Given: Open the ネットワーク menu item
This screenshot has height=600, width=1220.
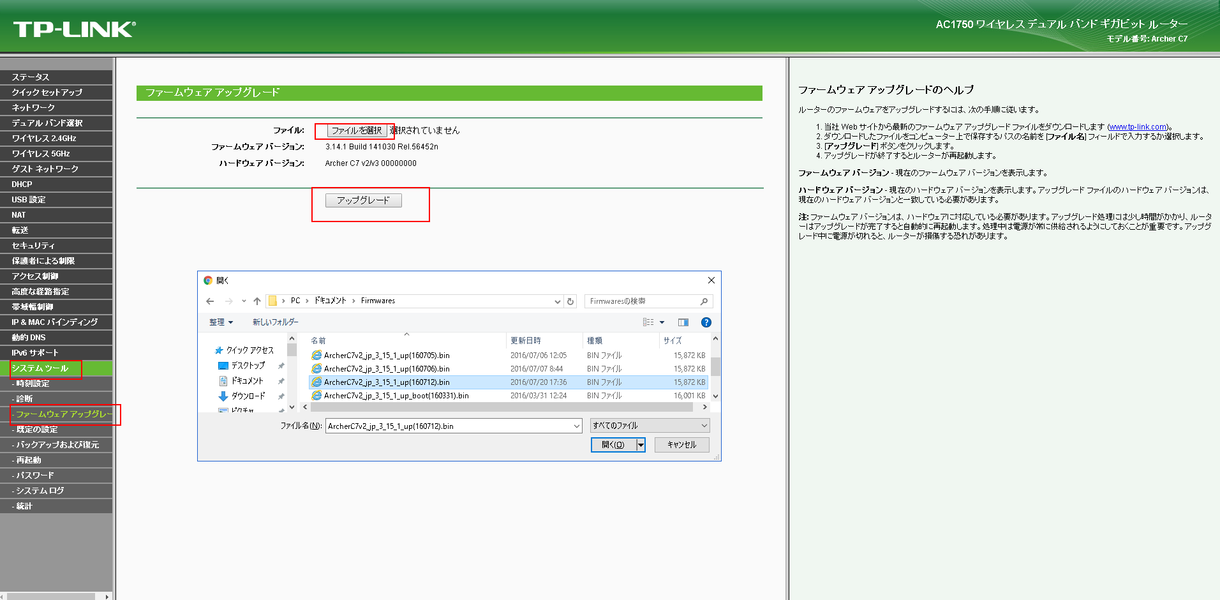Looking at the screenshot, I should click(x=56, y=108).
